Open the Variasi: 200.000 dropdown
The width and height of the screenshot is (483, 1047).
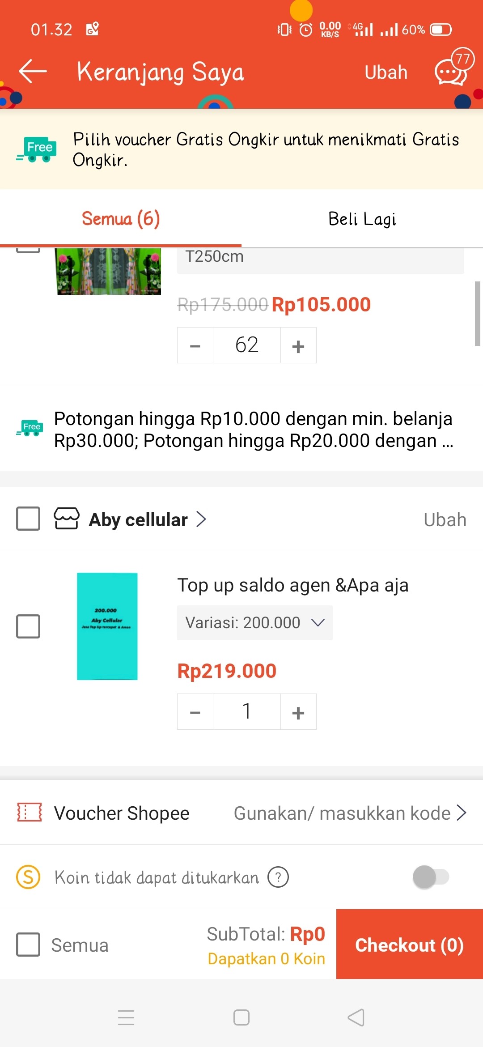point(254,623)
